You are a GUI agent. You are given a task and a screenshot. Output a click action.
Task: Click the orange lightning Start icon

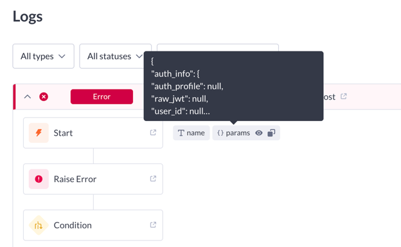[39, 133]
